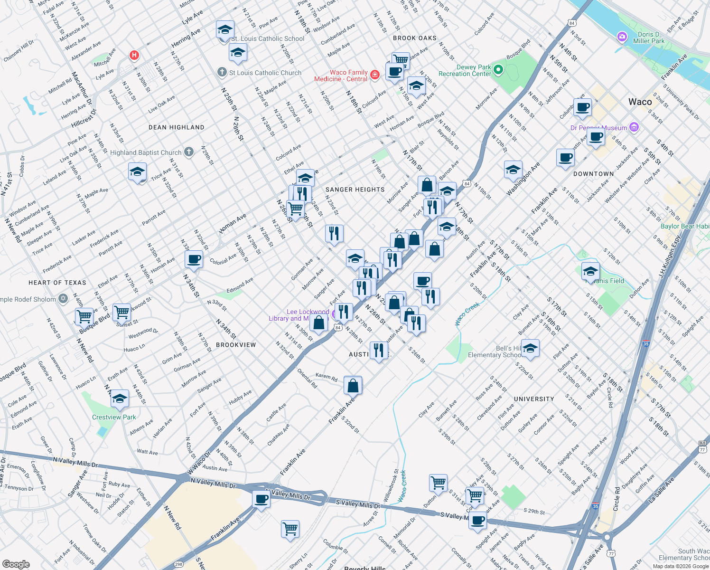Screen dimensions: 710x570
Task: Click the St. Louis Catholic School graduation cap marker
Action: tap(225, 29)
